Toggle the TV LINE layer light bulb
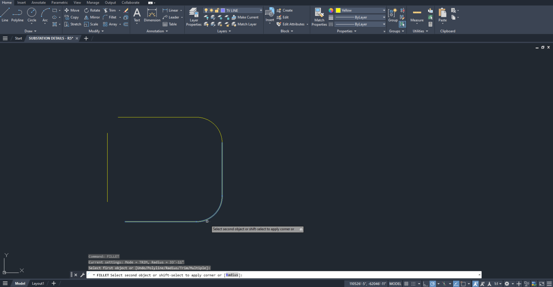Viewport: 553px width, 287px height. coord(206,10)
